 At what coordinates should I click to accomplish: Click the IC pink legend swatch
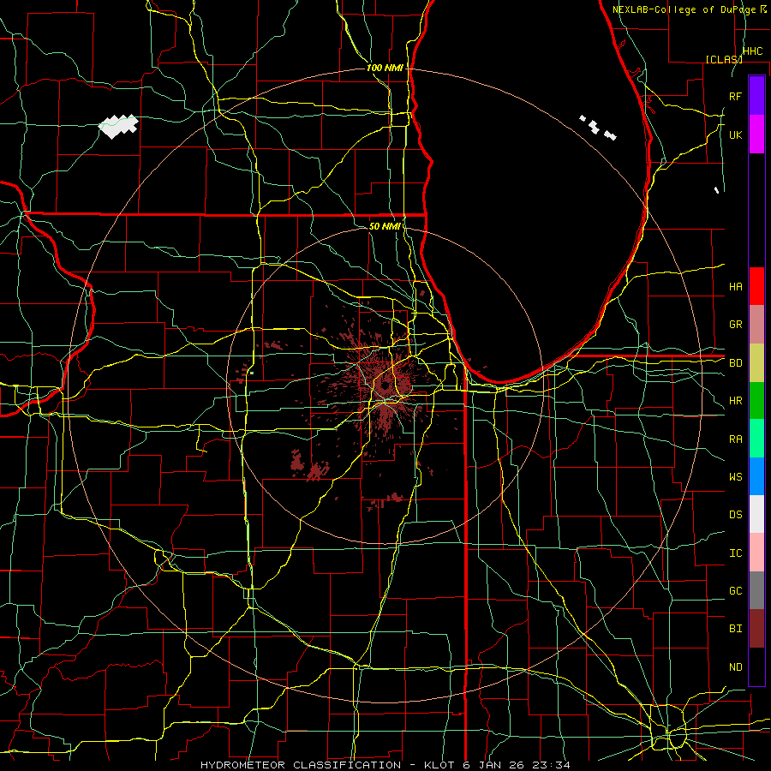pyautogui.click(x=756, y=553)
